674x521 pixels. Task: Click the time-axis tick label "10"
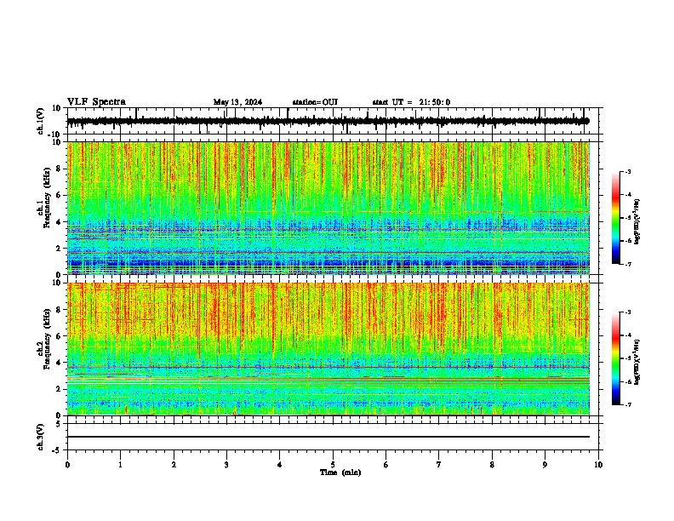click(x=598, y=465)
